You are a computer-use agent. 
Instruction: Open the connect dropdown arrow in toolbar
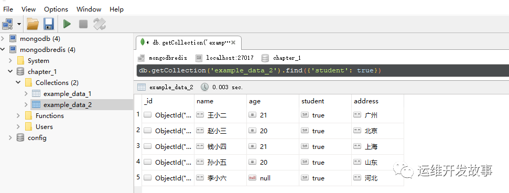19,24
